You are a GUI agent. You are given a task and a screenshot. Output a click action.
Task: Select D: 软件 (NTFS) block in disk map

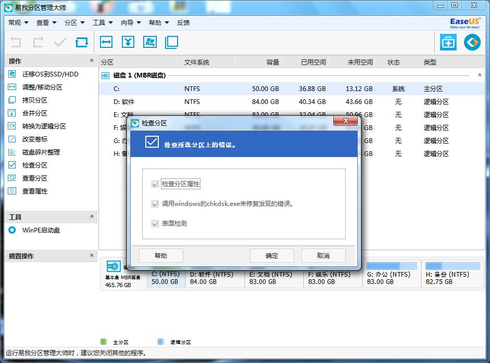coord(215,278)
